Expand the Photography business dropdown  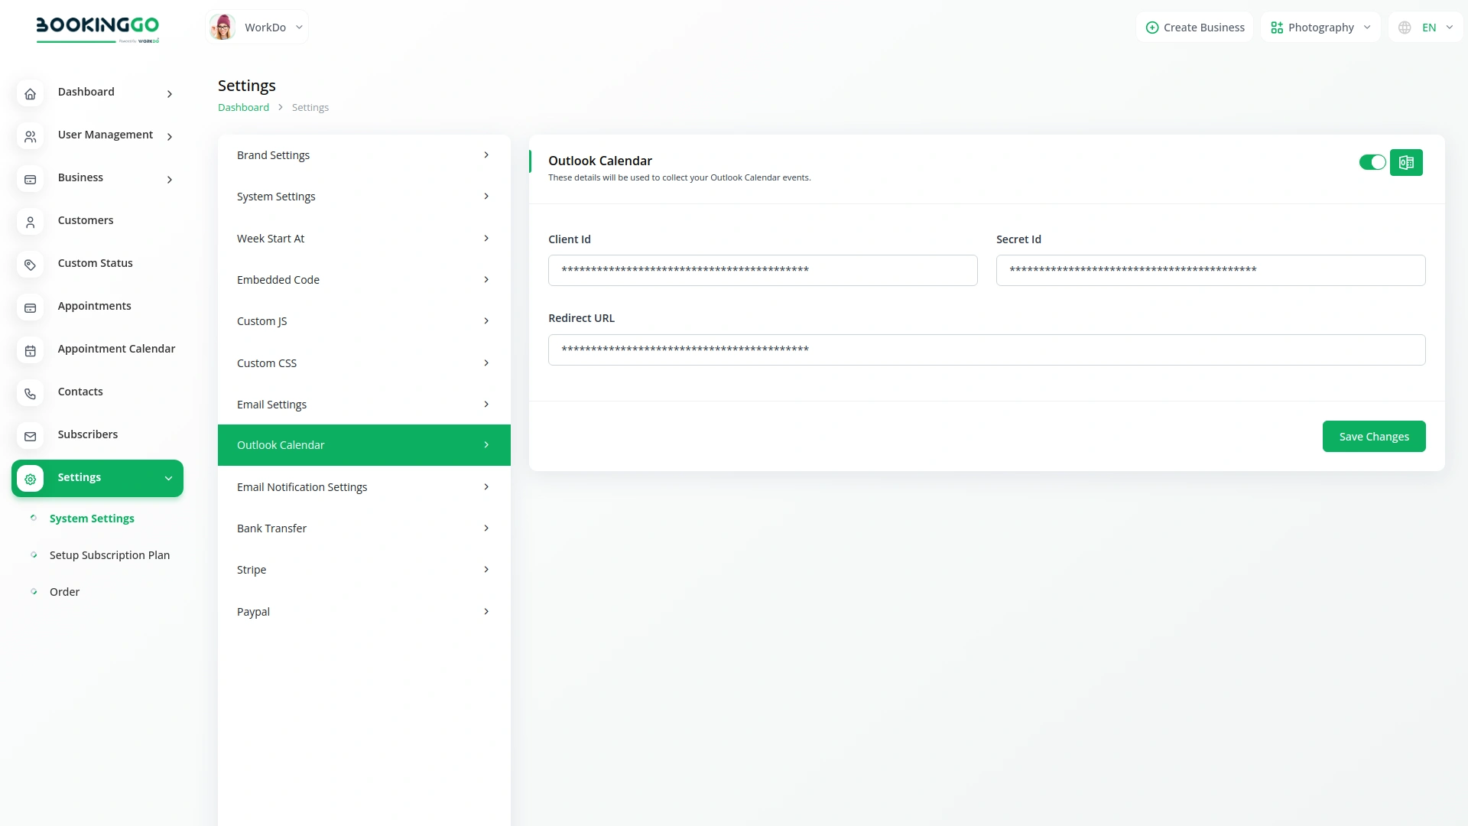pos(1320,27)
